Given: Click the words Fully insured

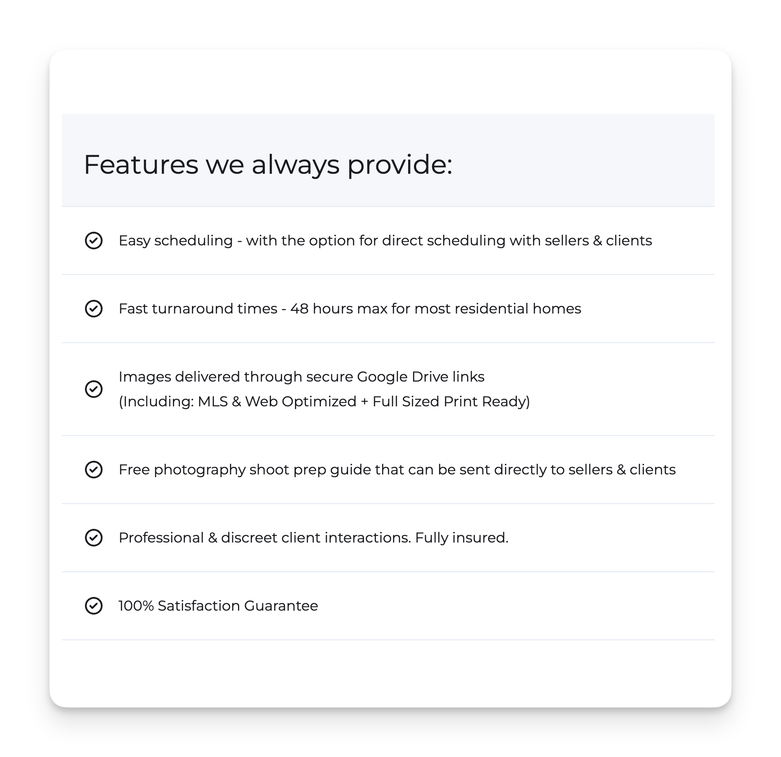Looking at the screenshot, I should click(462, 538).
